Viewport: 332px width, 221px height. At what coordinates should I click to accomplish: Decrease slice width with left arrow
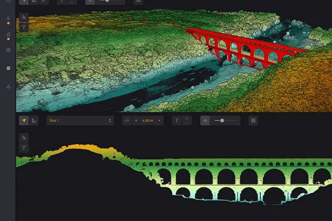point(136,121)
